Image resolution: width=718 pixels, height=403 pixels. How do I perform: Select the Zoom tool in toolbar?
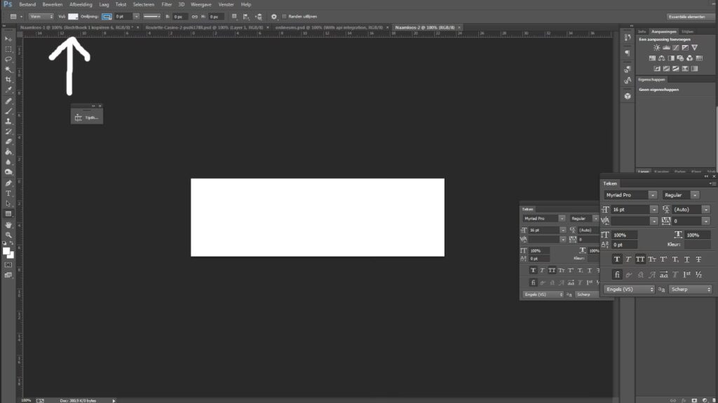tap(8, 234)
